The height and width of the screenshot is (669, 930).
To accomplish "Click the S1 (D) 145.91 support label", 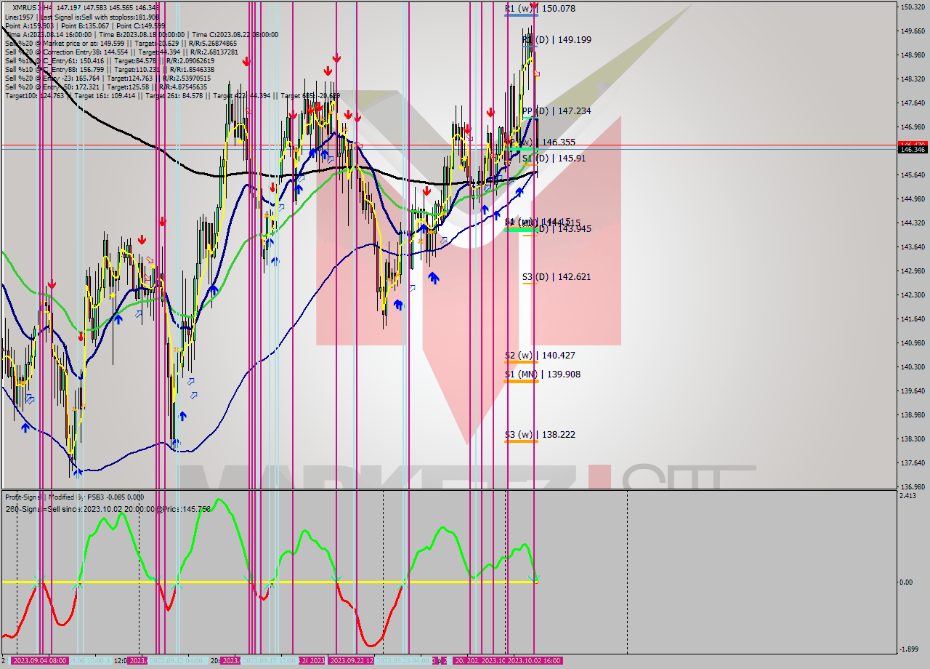I will coord(554,158).
